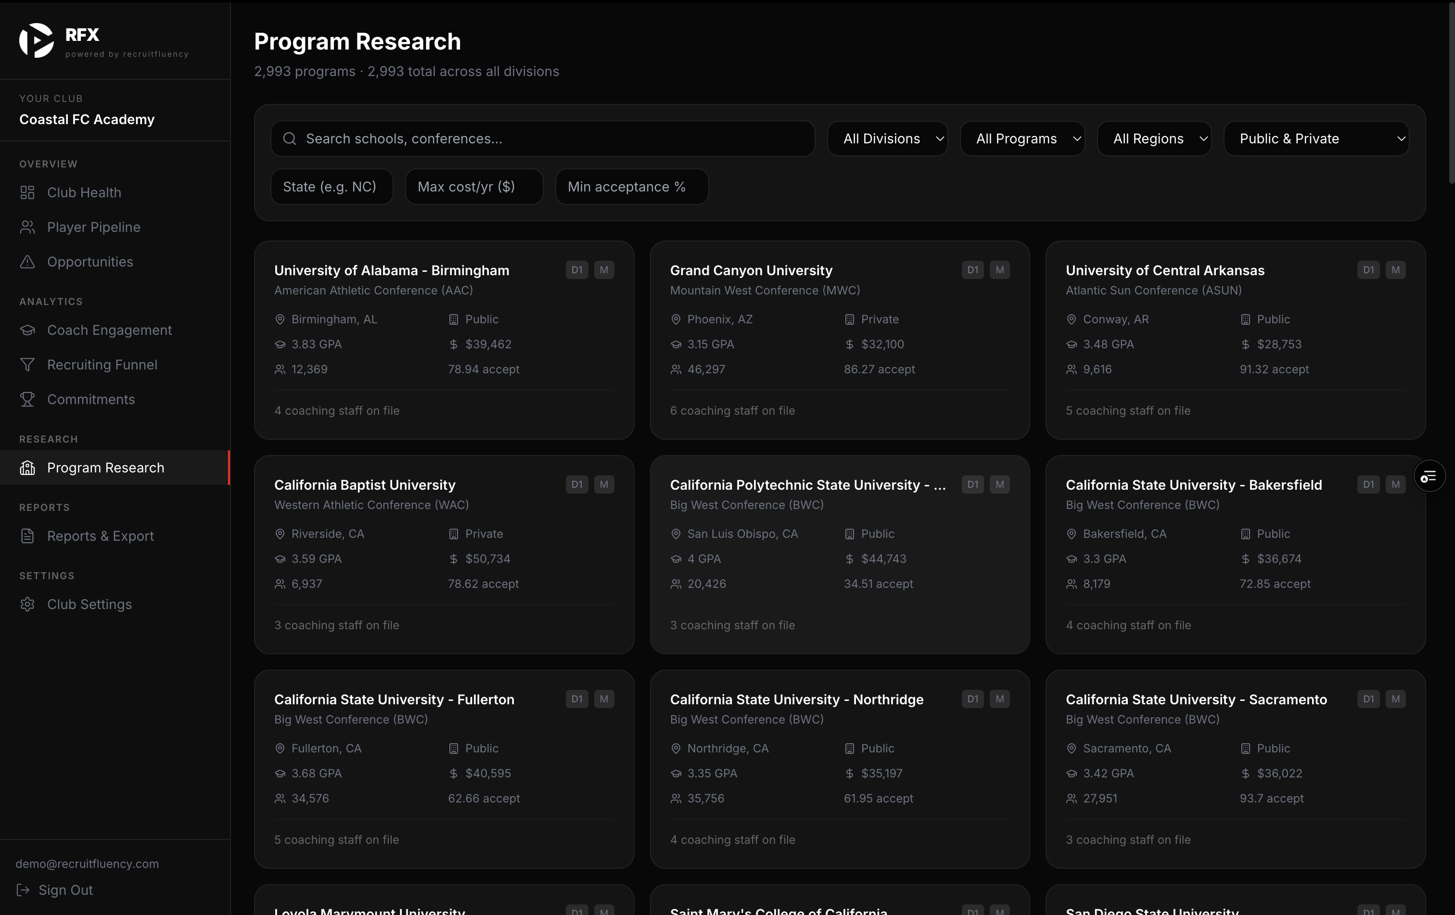Viewport: 1455px width, 915px height.
Task: Click the page vertical scrollbar thumb
Action: click(1451, 92)
